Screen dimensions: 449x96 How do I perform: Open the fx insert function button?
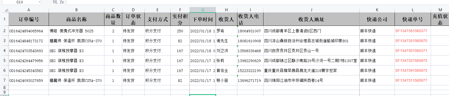coord(62,2)
